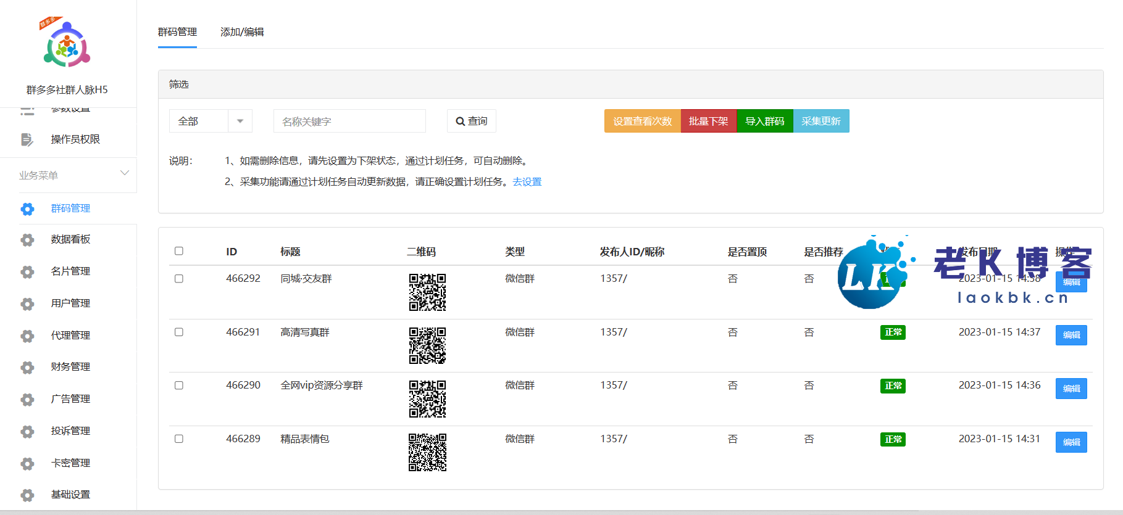Open 数据看板 in the sidebar menu
The height and width of the screenshot is (515, 1123).
70,239
